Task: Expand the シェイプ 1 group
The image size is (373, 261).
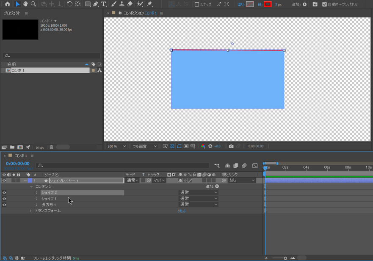Action: click(x=37, y=199)
